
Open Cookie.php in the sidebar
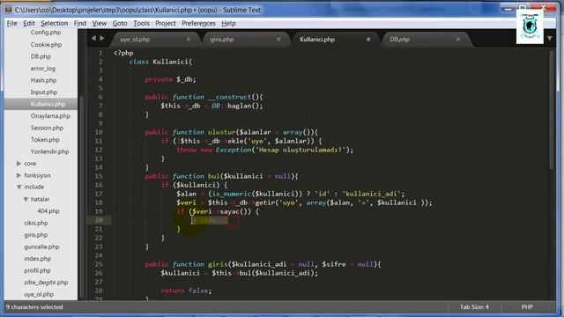(x=46, y=45)
